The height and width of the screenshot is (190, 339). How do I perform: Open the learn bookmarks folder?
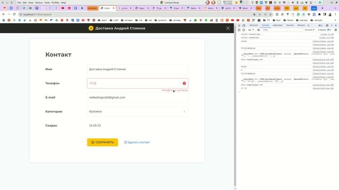(102, 20)
